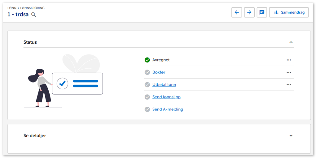Image resolution: width=316 pixels, height=158 pixels.
Task: Click the search magnifier beside trdsa
Action: click(x=33, y=15)
